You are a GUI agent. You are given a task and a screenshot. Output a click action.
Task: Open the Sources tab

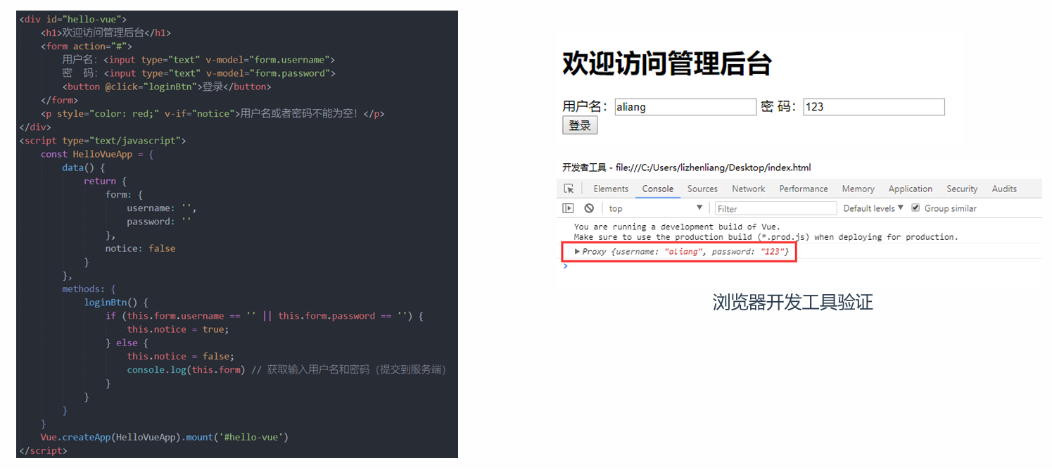tap(702, 189)
